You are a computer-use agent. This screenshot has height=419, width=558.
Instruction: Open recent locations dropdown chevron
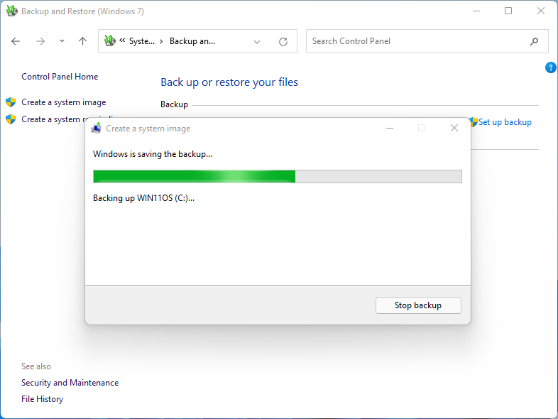pos(62,41)
